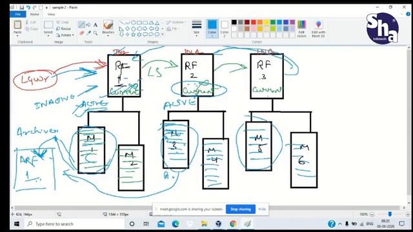Open Microsoft Edge from the taskbar
This screenshot has width=413, height=232.
(176, 224)
